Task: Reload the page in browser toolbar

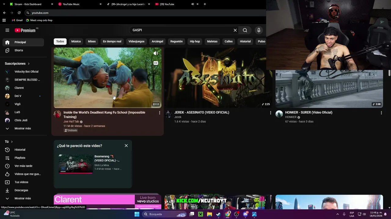Action: tap(19, 13)
